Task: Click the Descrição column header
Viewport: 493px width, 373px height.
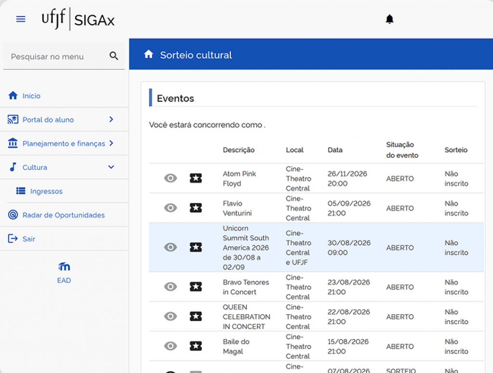Action: 239,150
